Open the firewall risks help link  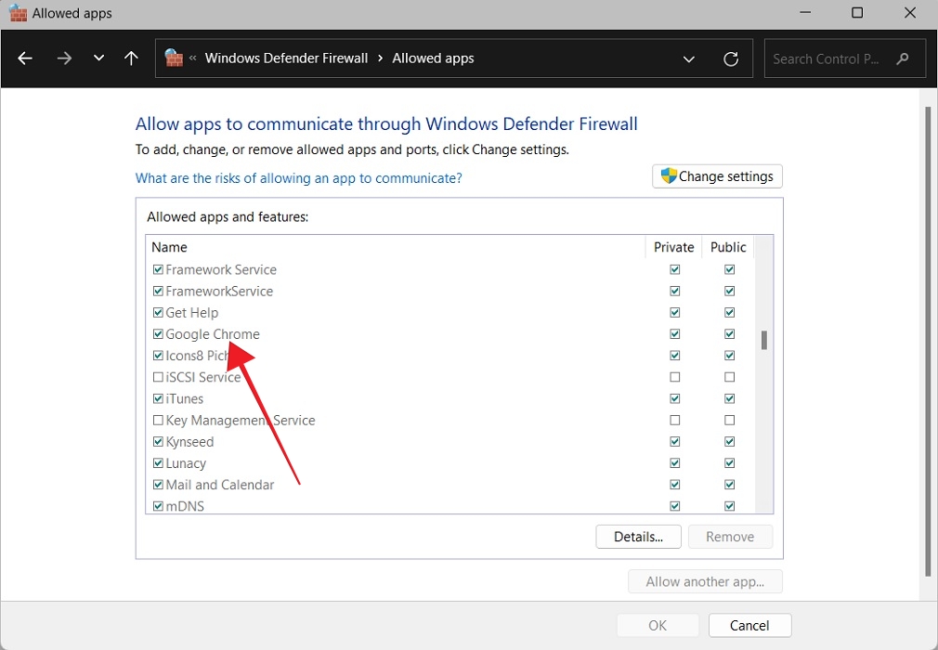(298, 177)
